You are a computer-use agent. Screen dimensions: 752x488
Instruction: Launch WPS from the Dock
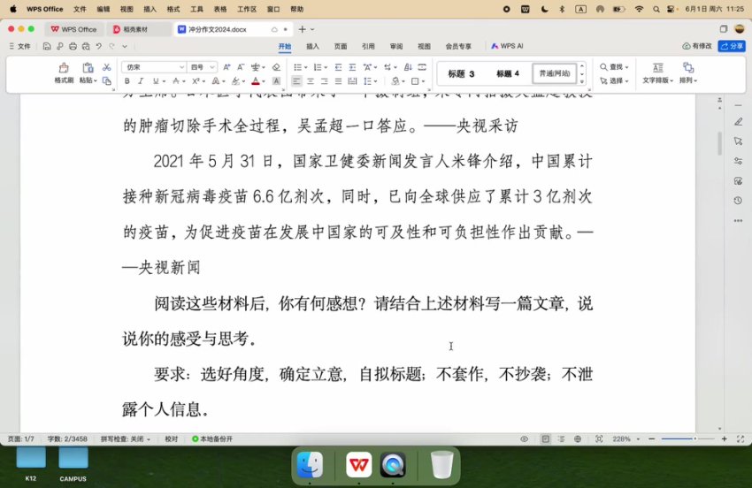click(358, 463)
